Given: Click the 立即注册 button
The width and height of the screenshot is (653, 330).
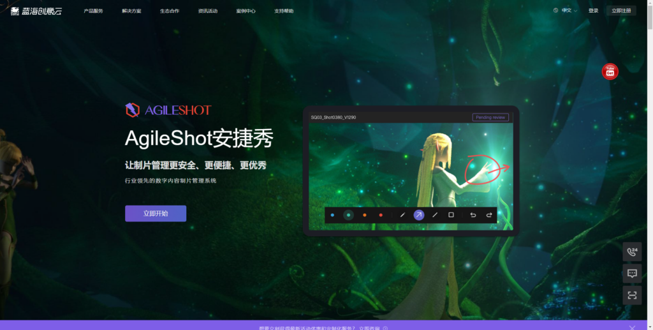Looking at the screenshot, I should 621,11.
